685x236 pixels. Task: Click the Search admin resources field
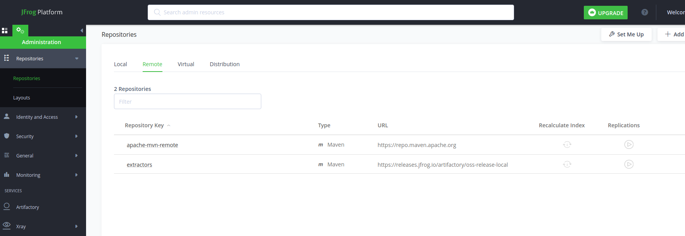[x=331, y=12]
